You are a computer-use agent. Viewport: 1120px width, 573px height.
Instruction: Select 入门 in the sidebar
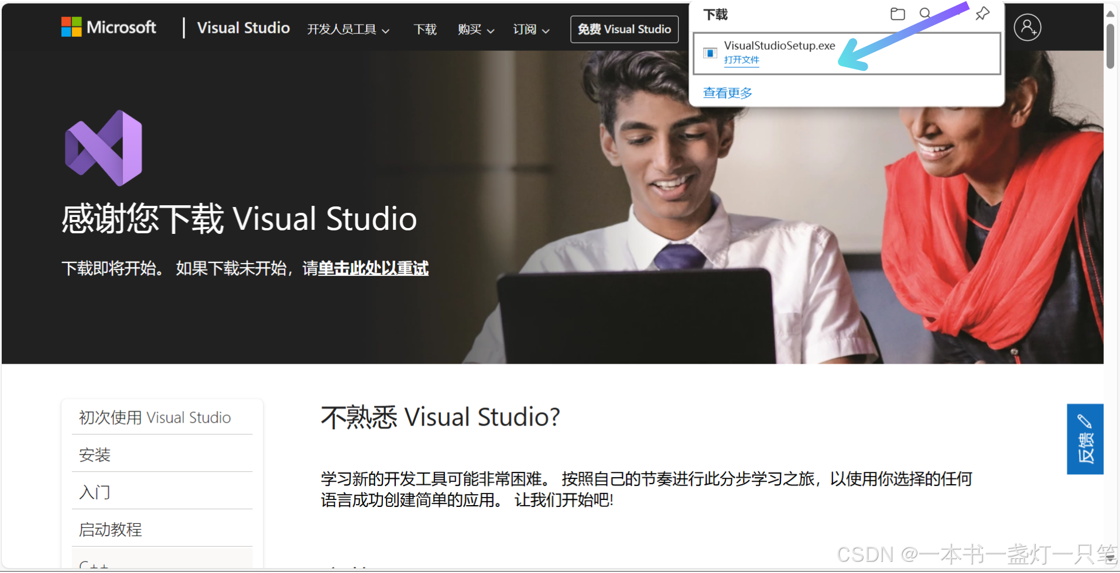click(x=162, y=492)
